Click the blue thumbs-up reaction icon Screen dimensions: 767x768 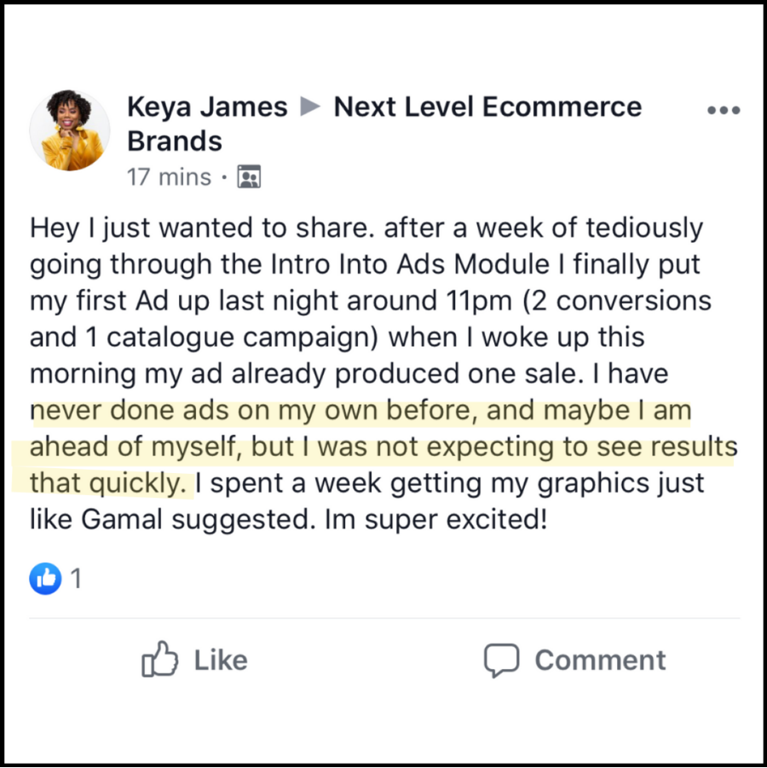(x=45, y=579)
